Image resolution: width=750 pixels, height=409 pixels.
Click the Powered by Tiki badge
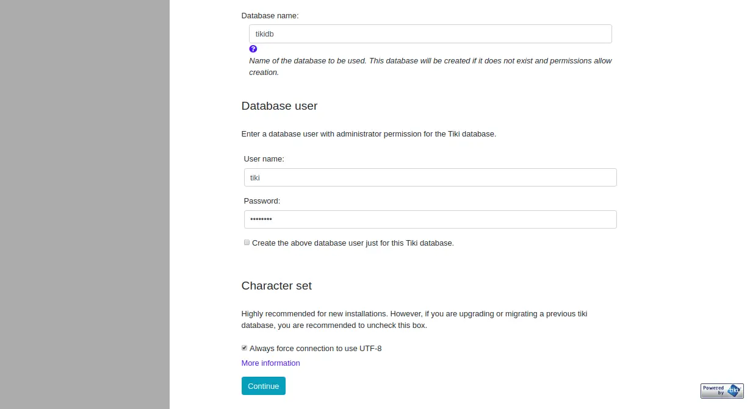pos(722,391)
